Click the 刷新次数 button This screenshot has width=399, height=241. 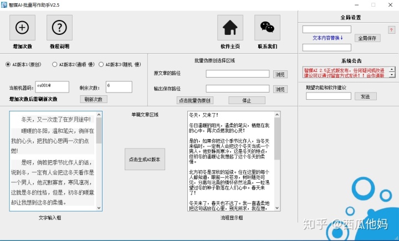(x=94, y=99)
